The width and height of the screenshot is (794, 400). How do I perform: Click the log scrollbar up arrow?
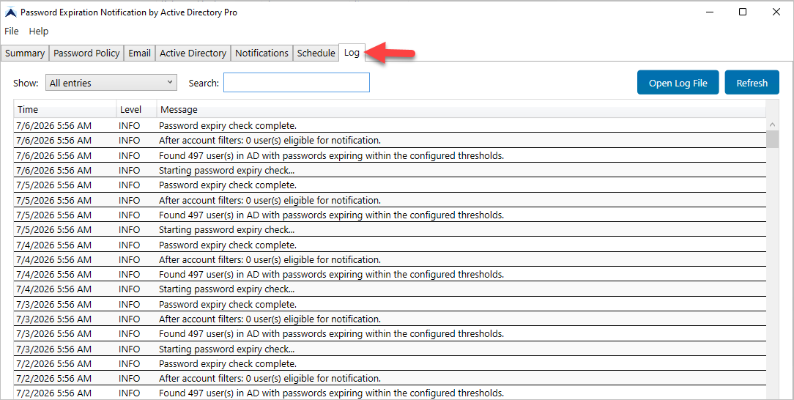(772, 125)
